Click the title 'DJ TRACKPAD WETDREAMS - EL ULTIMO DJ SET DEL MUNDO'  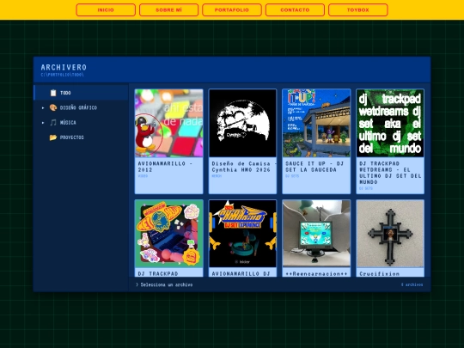tap(390, 173)
